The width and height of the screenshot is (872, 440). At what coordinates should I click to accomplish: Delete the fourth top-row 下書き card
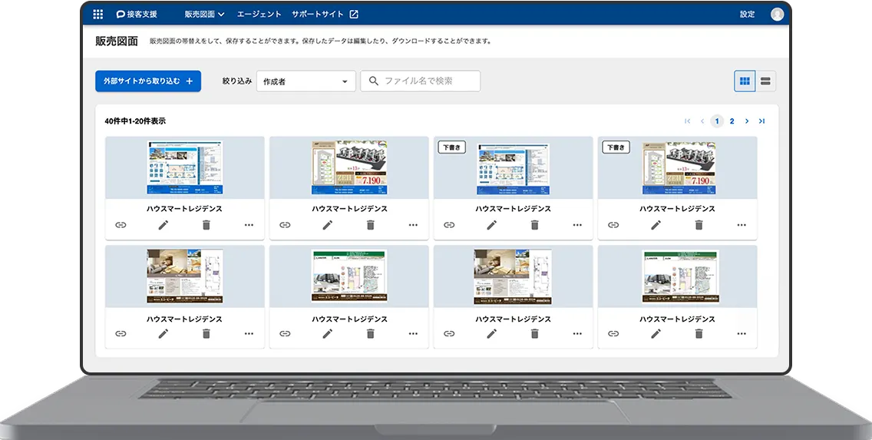(x=699, y=225)
